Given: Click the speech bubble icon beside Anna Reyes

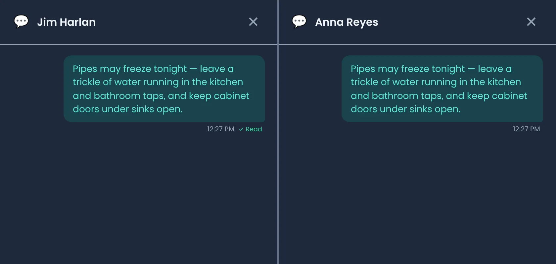Looking at the screenshot, I should [x=299, y=22].
